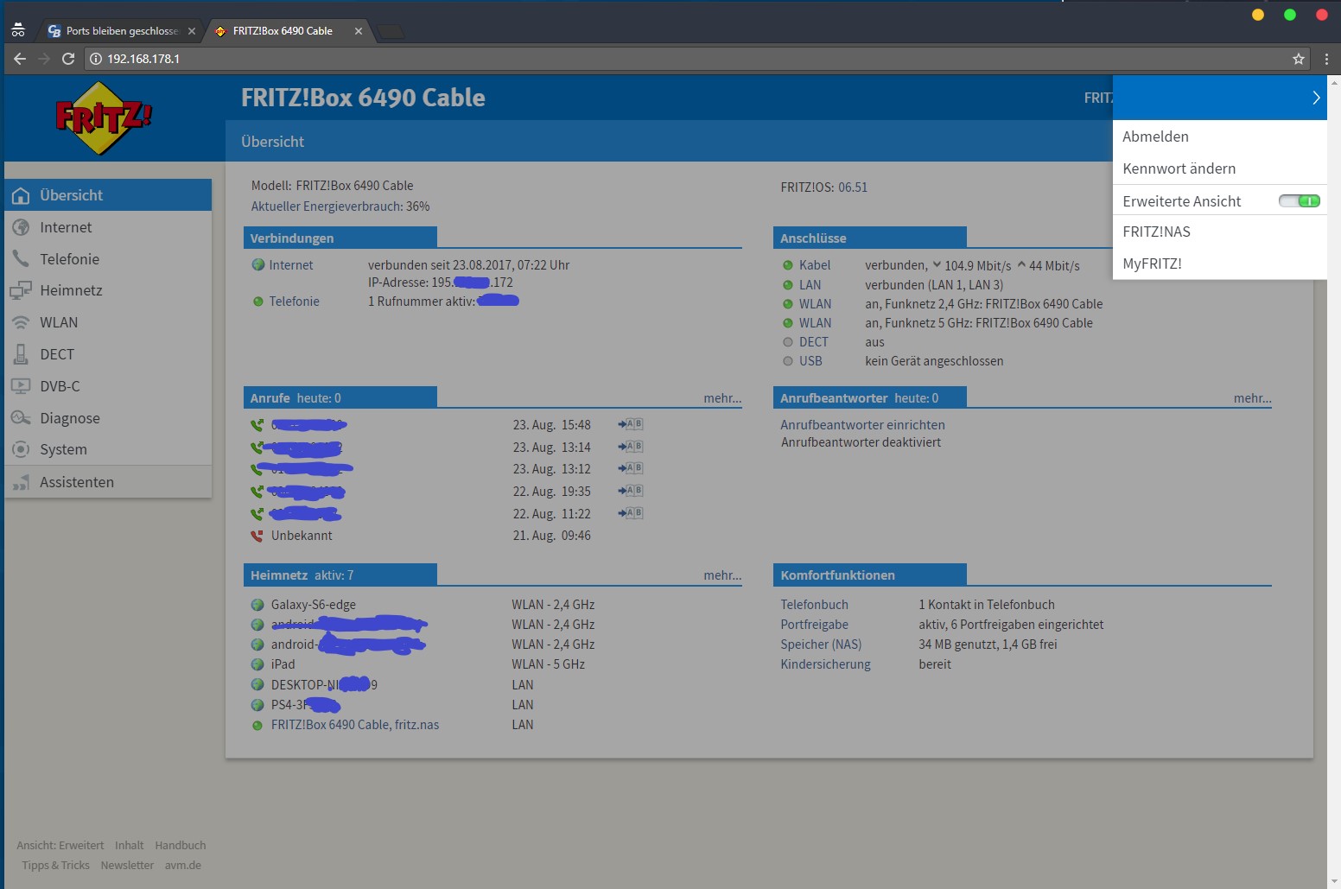Click Anrufbeantworter einrichten link

pyautogui.click(x=862, y=425)
